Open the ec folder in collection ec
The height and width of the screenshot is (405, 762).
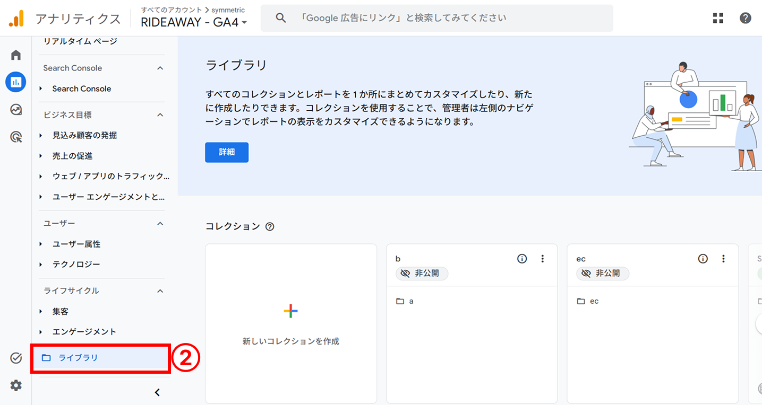588,301
